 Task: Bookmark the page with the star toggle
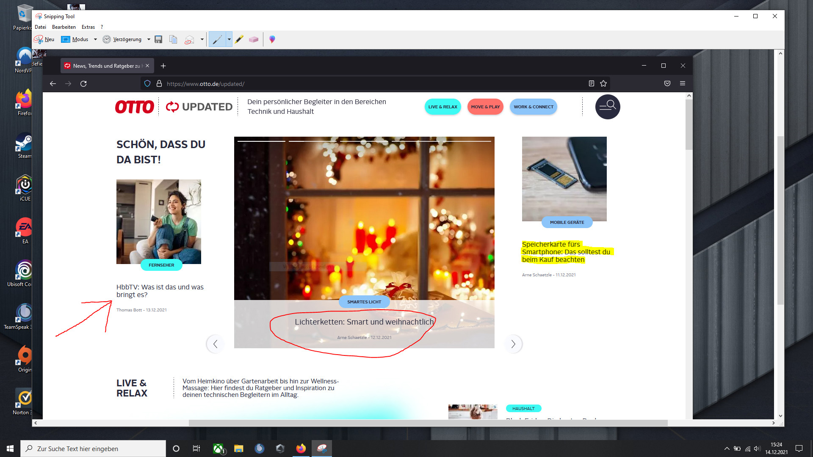point(603,83)
